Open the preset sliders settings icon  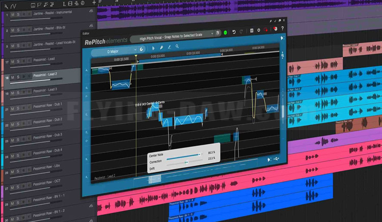point(217,33)
